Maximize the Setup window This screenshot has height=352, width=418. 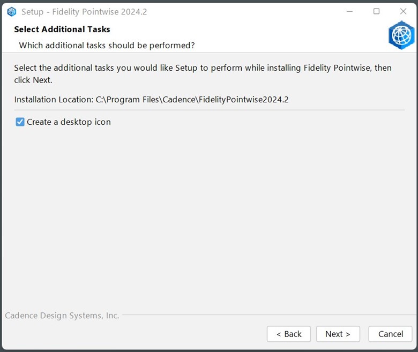[376, 11]
